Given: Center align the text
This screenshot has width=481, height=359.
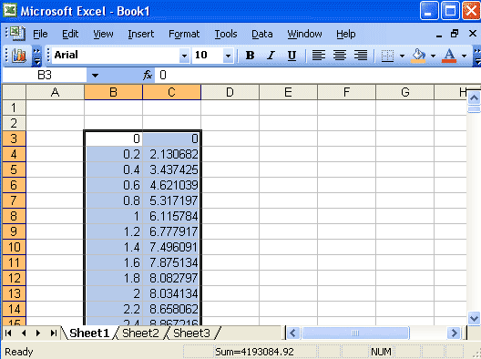Looking at the screenshot, I should pyautogui.click(x=340, y=56).
